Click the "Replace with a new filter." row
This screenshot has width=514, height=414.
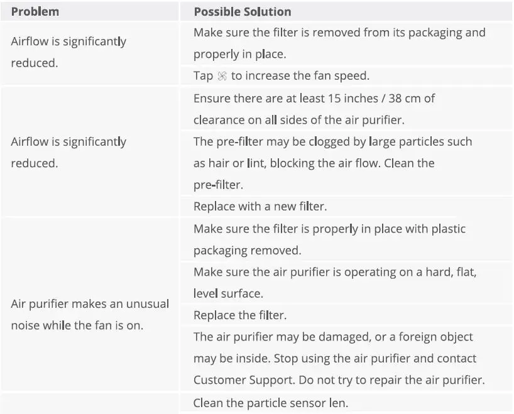click(260, 206)
